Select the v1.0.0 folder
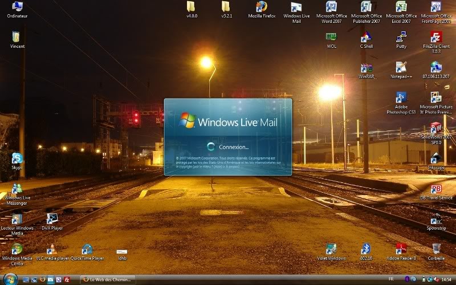Viewport: 456px width, 285px height. pyautogui.click(x=192, y=9)
